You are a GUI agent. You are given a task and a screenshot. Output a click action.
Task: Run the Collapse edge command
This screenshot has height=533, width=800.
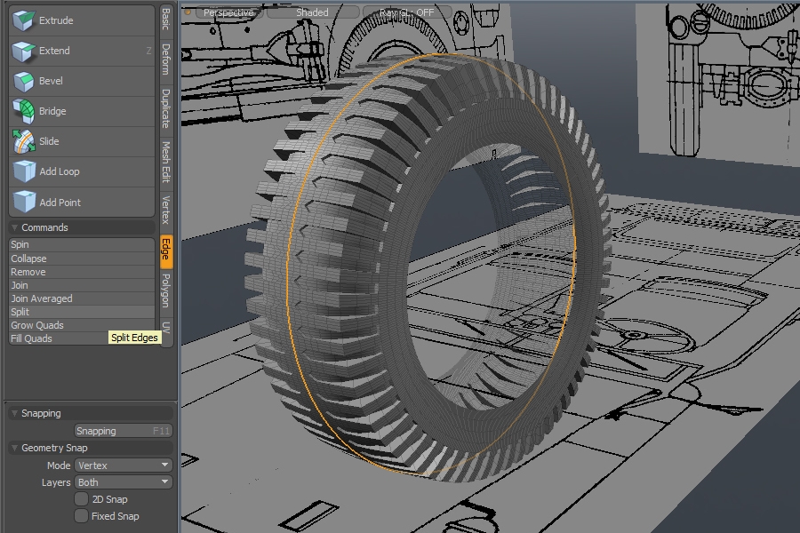point(82,259)
